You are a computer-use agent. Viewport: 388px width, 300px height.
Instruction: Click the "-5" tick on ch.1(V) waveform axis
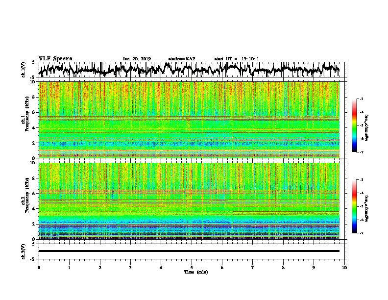click(x=33, y=77)
